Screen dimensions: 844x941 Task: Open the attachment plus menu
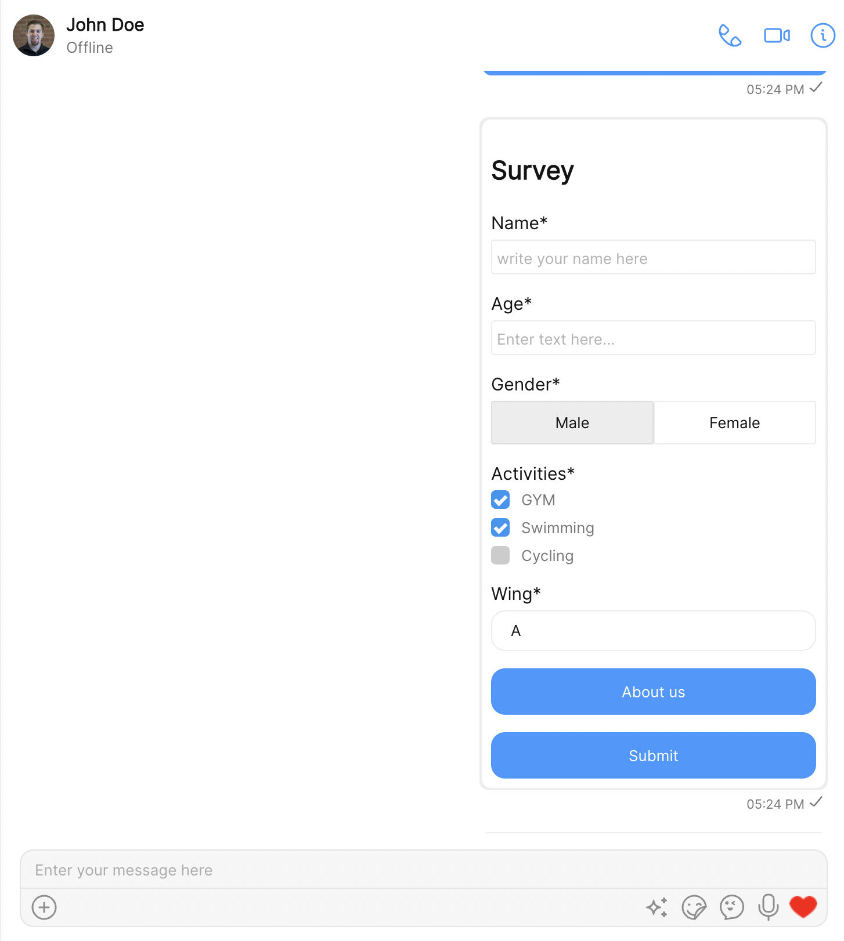[x=44, y=907]
